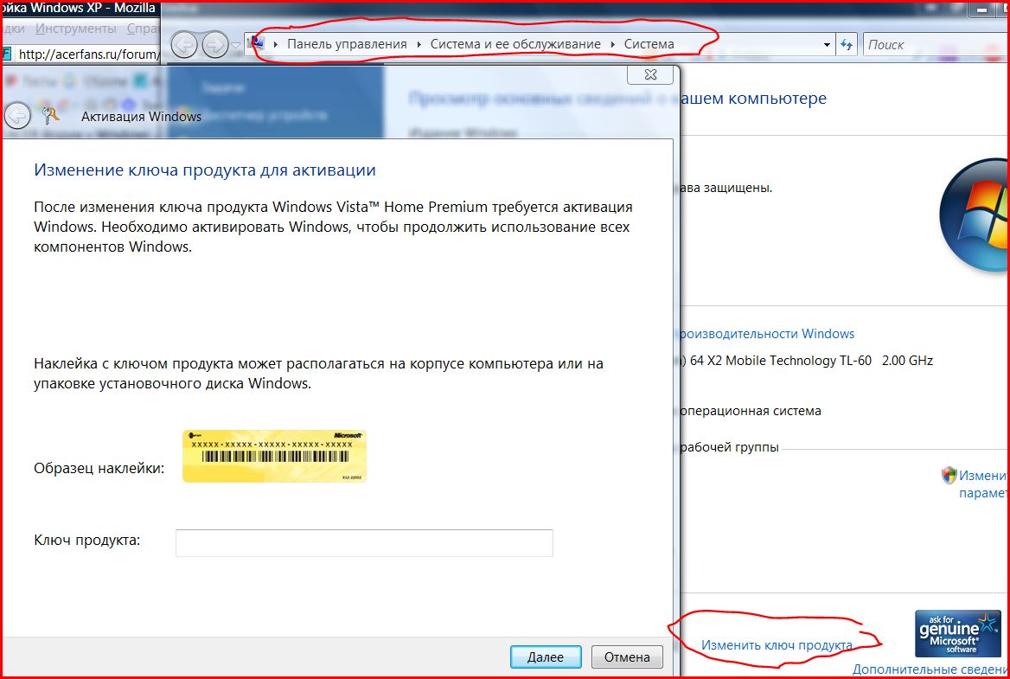The width and height of the screenshot is (1010, 679).
Task: Open the ask for genuine Microsoft badge
Action: point(958,633)
